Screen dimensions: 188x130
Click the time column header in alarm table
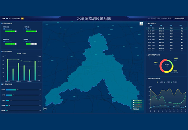tap(151, 25)
